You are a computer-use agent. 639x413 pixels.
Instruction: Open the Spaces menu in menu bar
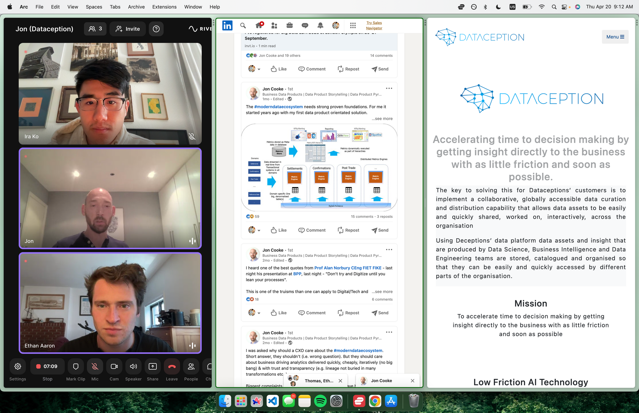click(94, 7)
